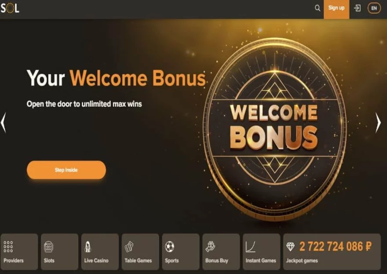387x274 pixels.
Task: Open Instant Games graph icon
Action: tap(250, 247)
